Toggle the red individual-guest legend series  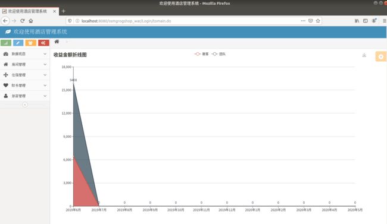point(201,54)
